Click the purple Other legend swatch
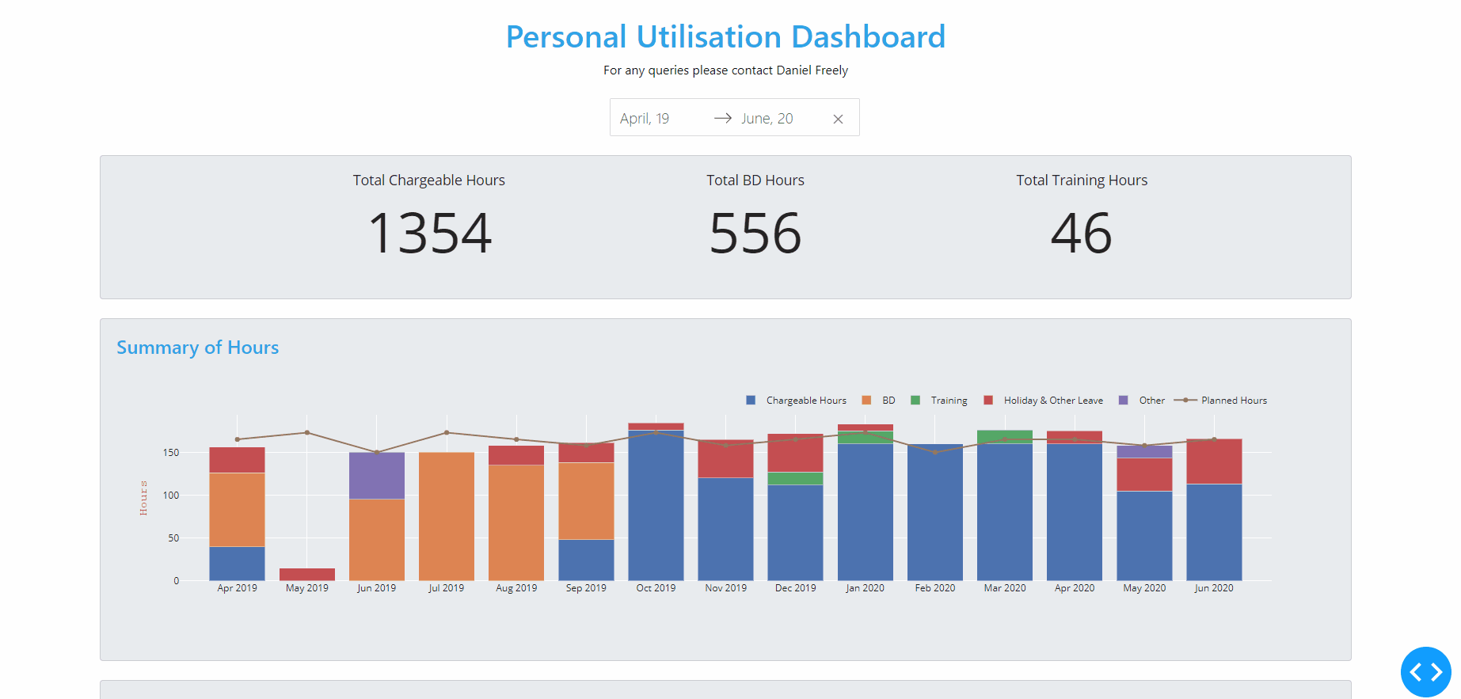 1123,401
